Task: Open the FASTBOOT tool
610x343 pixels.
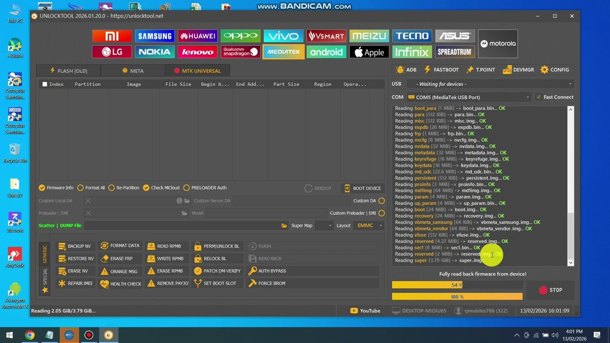Action: tap(441, 70)
